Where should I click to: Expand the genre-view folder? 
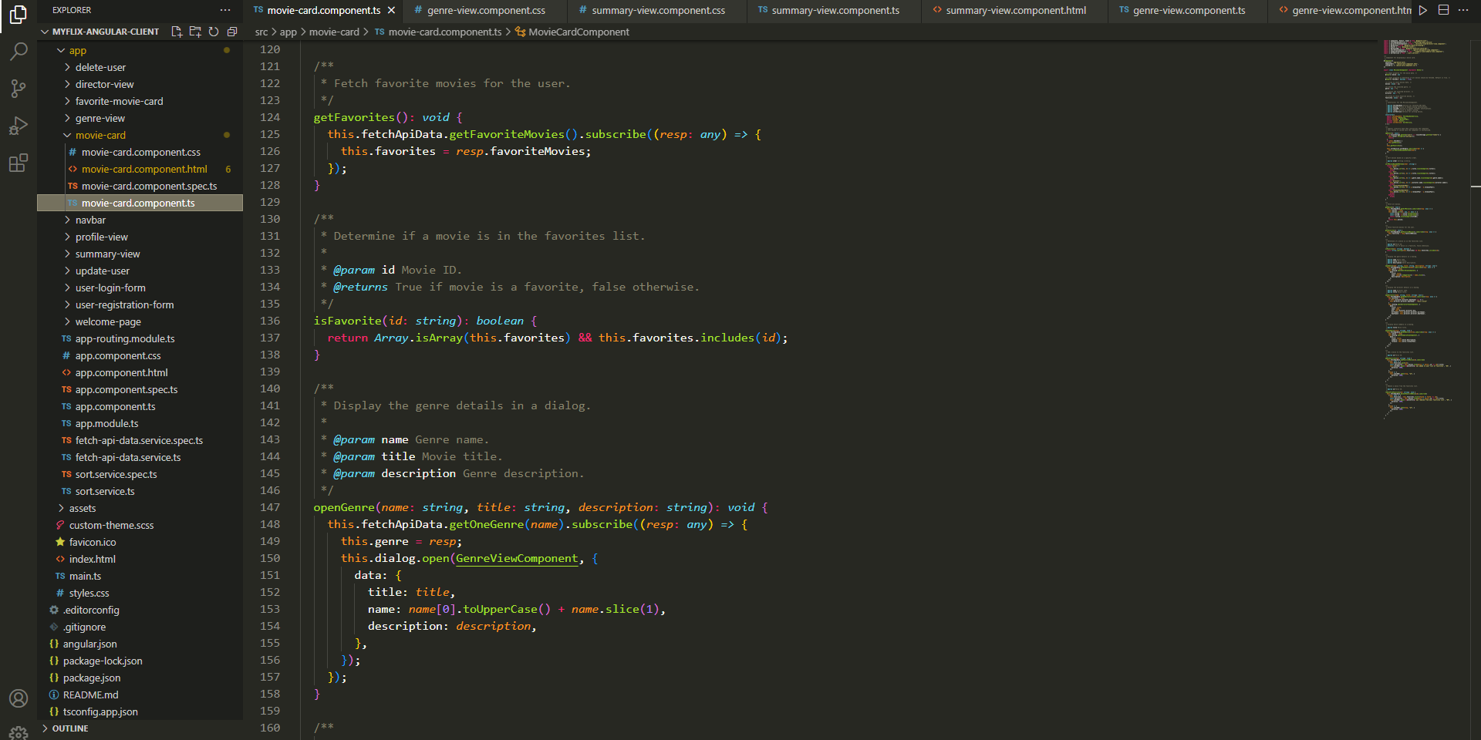[140, 118]
